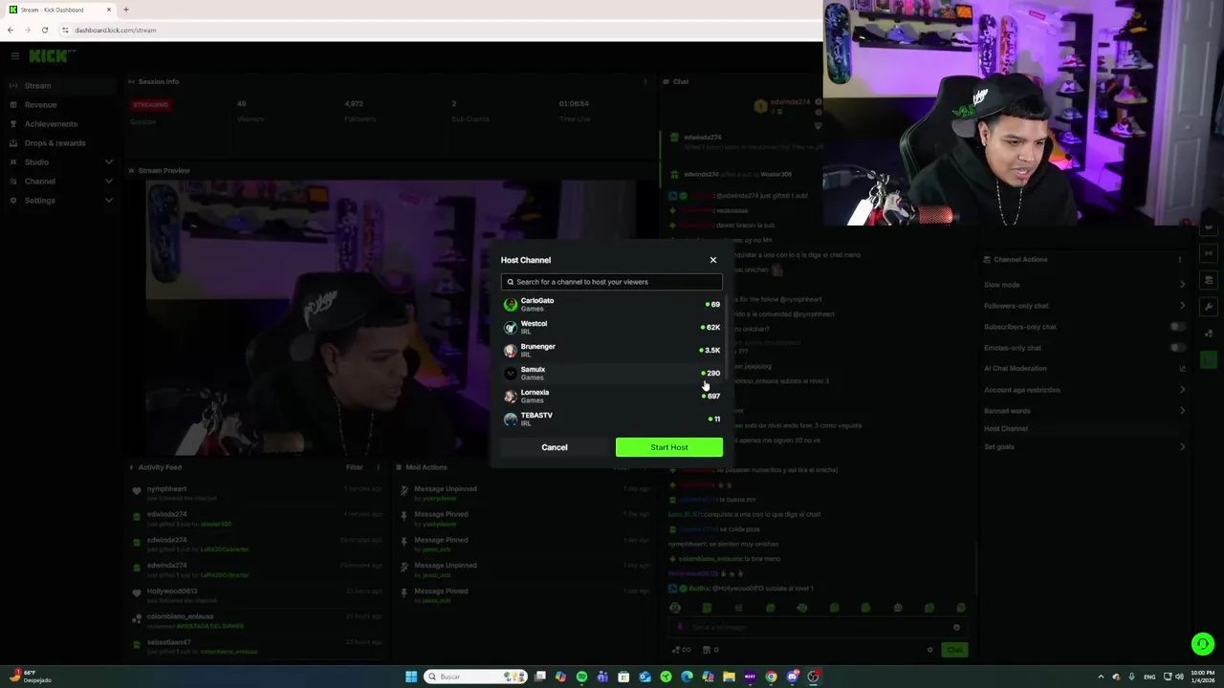
Task: Click Host Channel in Channel Actions
Action: pyautogui.click(x=1006, y=429)
